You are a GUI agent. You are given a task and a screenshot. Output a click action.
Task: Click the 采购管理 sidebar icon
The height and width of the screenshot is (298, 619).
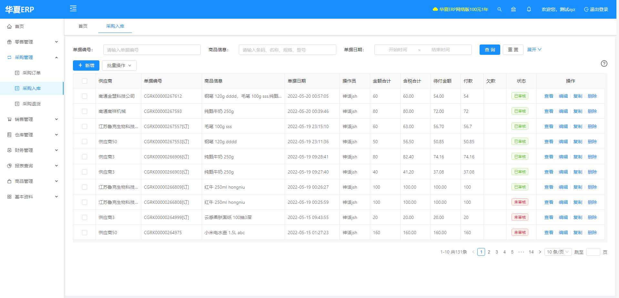(x=9, y=57)
